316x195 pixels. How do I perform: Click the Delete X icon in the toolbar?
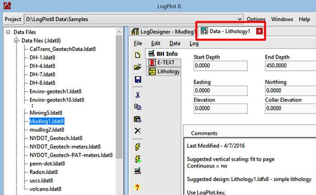pyautogui.click(x=138, y=131)
